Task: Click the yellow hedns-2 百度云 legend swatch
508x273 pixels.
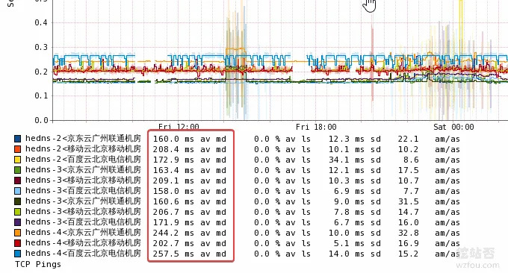Action: click(18, 160)
